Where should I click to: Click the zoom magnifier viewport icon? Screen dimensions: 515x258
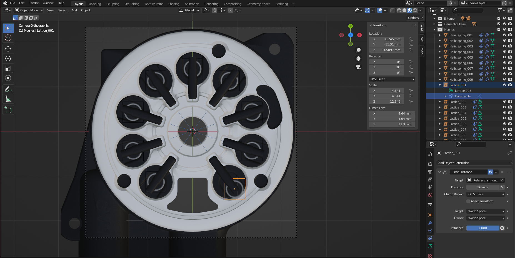(x=358, y=50)
